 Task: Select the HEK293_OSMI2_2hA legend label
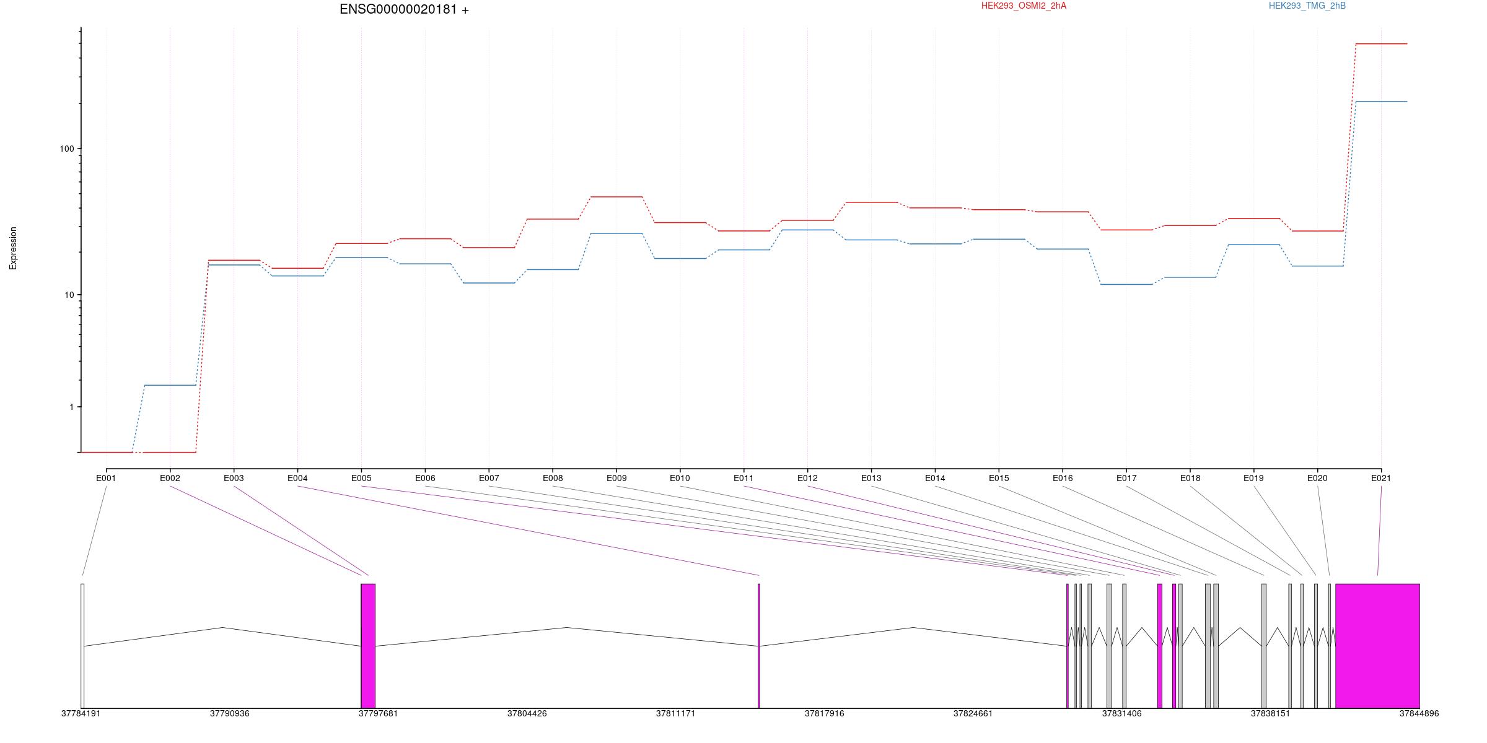pos(1024,6)
